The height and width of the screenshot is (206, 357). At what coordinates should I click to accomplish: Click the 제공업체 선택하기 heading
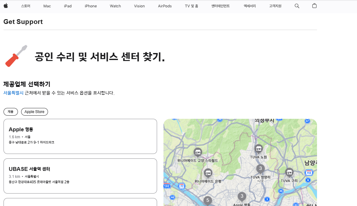(x=27, y=84)
